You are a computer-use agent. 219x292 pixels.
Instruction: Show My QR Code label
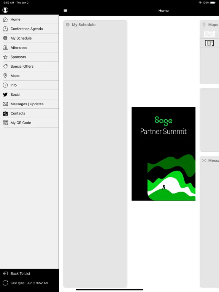[x=21, y=123]
